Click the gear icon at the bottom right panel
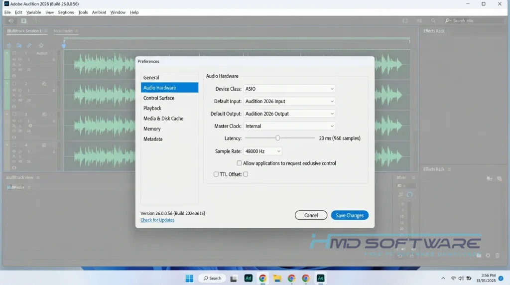This screenshot has width=510, height=285. (488, 256)
